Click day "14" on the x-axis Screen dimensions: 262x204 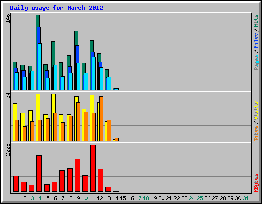115,198
